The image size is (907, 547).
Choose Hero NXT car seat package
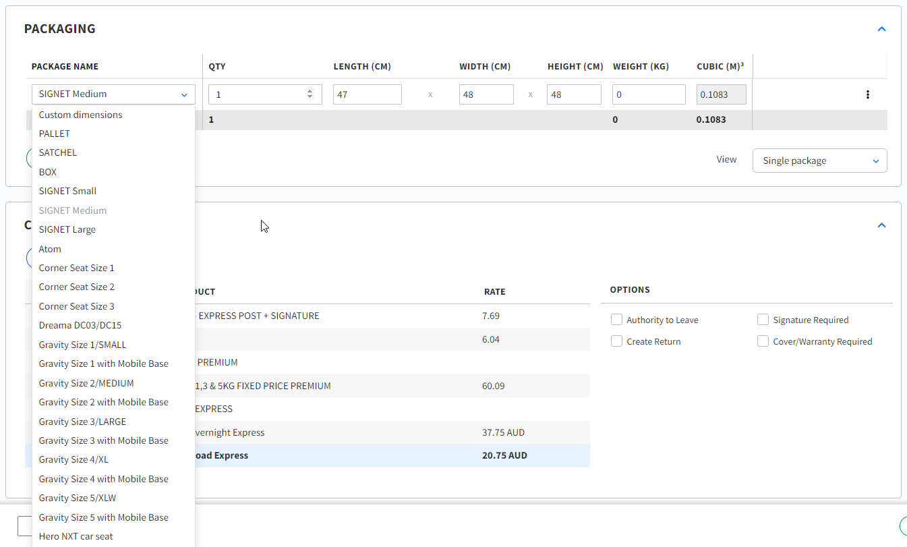[113, 536]
